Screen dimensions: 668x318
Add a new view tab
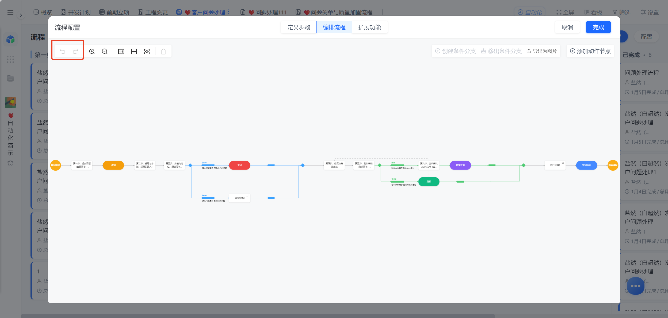click(383, 12)
